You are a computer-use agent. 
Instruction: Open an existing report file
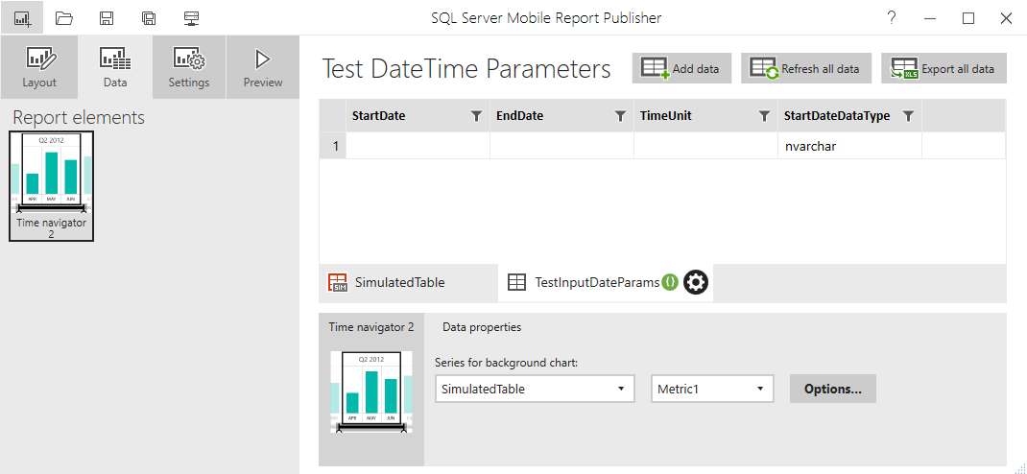[x=63, y=18]
